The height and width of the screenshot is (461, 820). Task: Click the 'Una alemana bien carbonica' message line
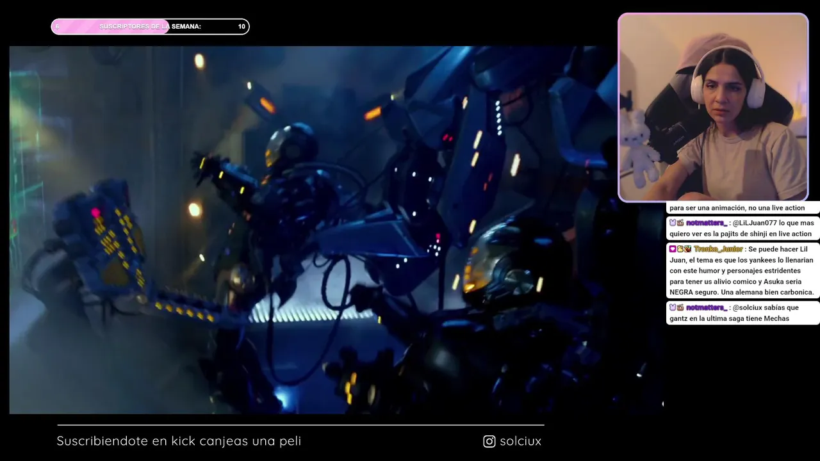click(742, 292)
